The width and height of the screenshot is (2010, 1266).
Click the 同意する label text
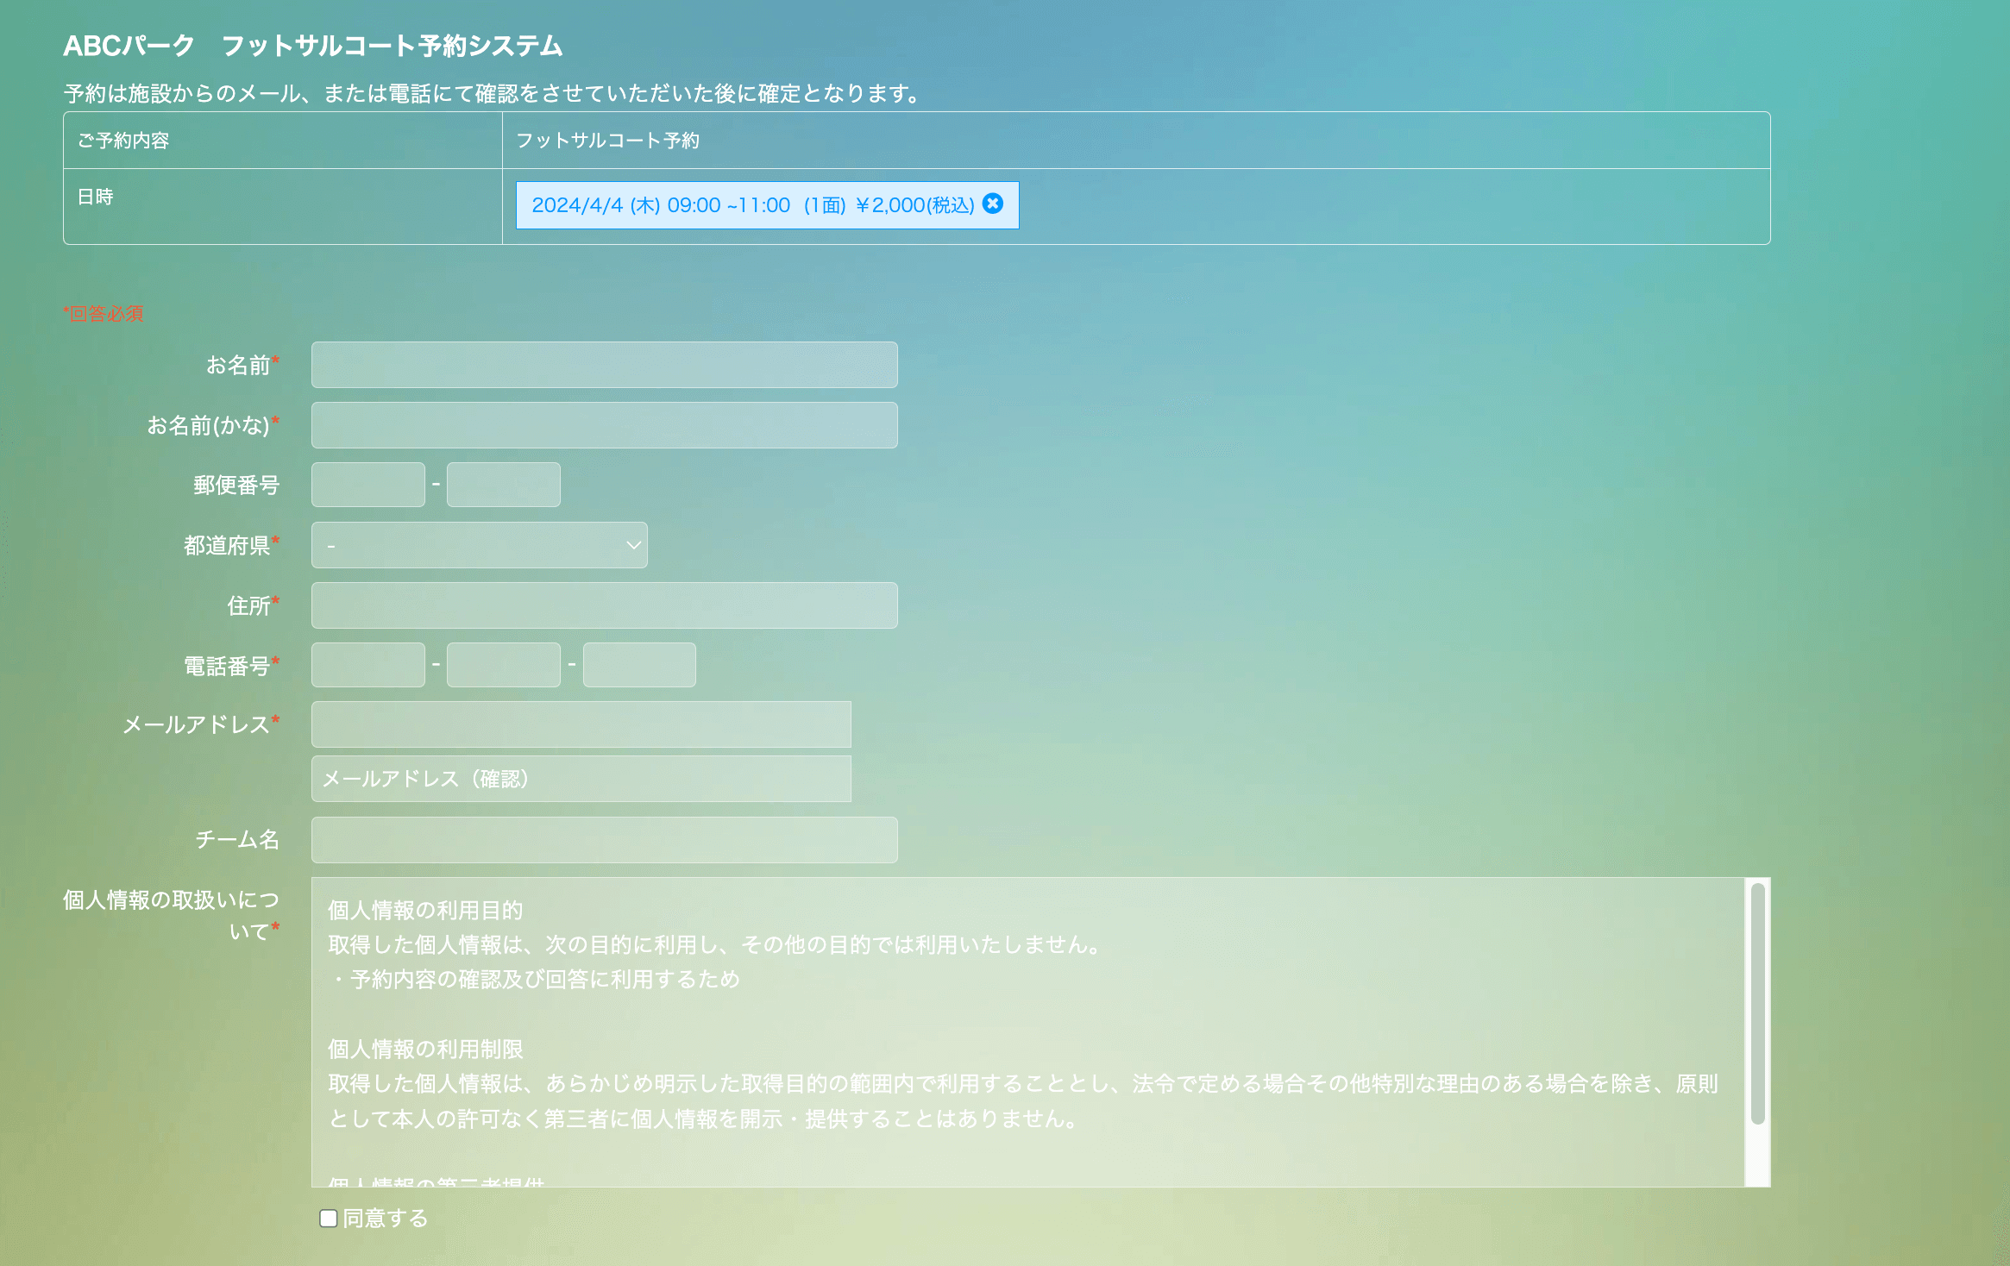pyautogui.click(x=386, y=1218)
